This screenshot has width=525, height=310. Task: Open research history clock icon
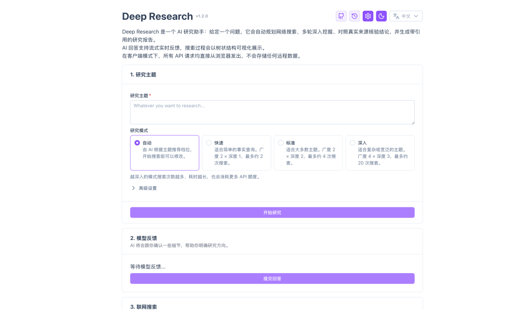point(354,16)
